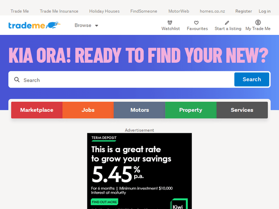Image resolution: width=279 pixels, height=209 pixels.
Task: Click the magnifying glass in search bar
Action: pos(17,79)
